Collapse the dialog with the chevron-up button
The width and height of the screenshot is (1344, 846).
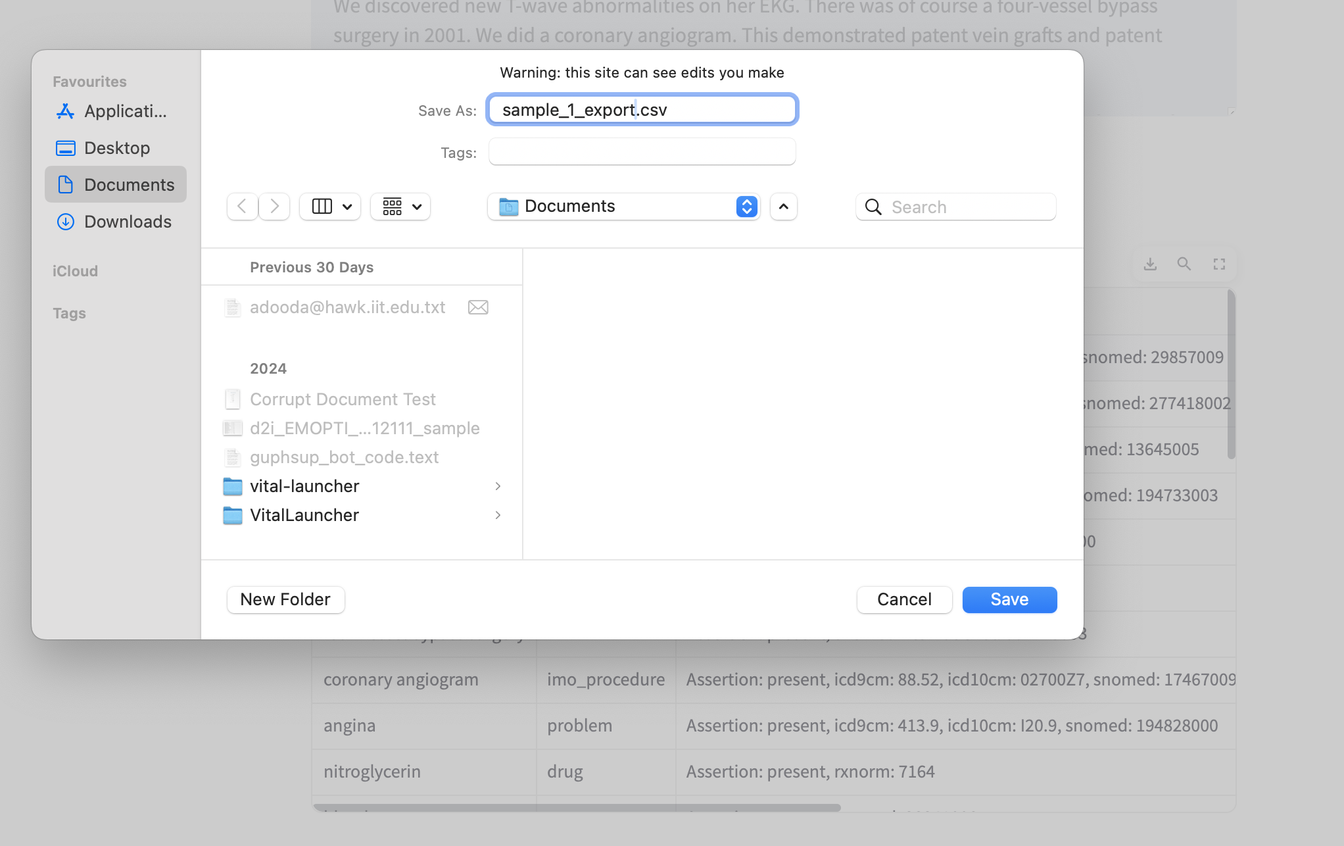(x=783, y=207)
